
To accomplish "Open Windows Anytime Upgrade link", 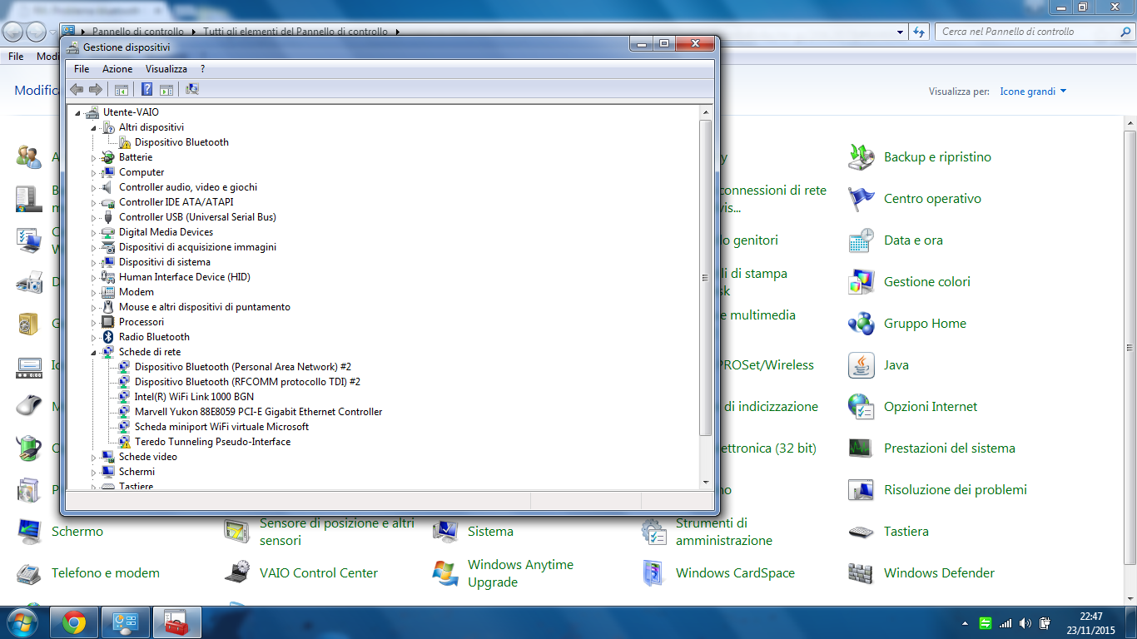I will tap(520, 573).
